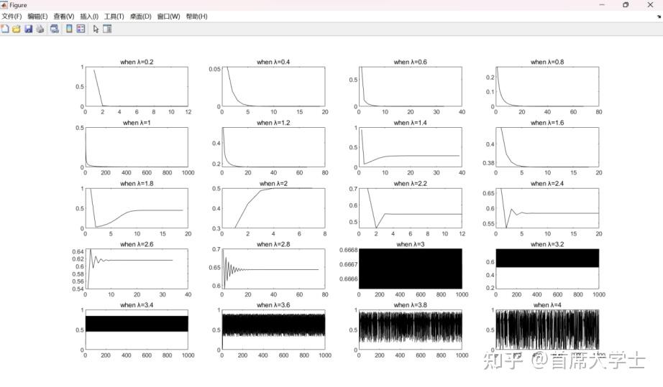This screenshot has width=663, height=387.
Task: Open the Property Inspector toolbar icon
Action: tap(107, 29)
